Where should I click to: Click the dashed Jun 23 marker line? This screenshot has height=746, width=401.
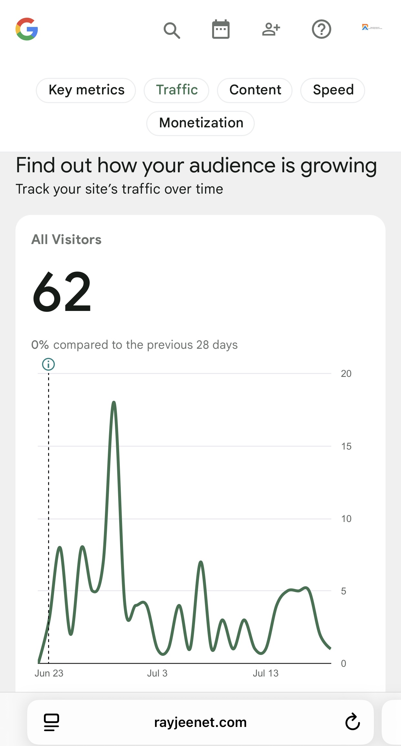[49, 517]
